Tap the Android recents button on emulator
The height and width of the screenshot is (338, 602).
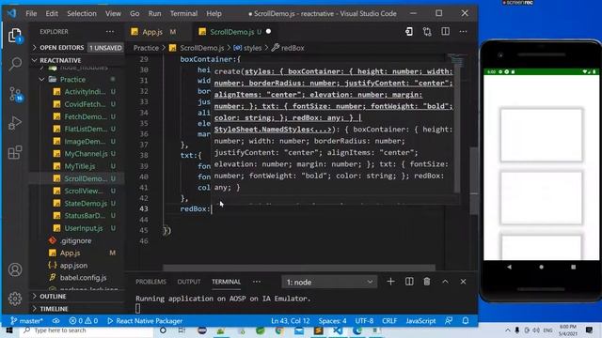(x=573, y=267)
